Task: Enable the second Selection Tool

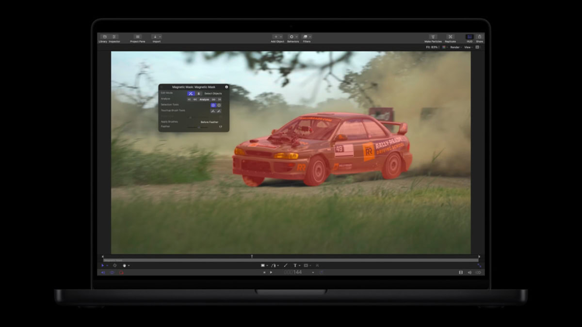Action: click(219, 105)
